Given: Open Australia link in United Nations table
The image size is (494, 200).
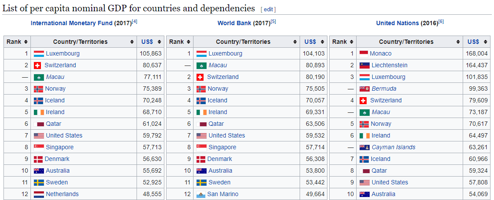Looking at the screenshot, I should click(384, 194).
